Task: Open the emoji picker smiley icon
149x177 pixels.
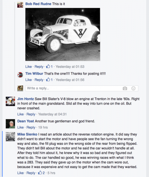Action: (133, 88)
